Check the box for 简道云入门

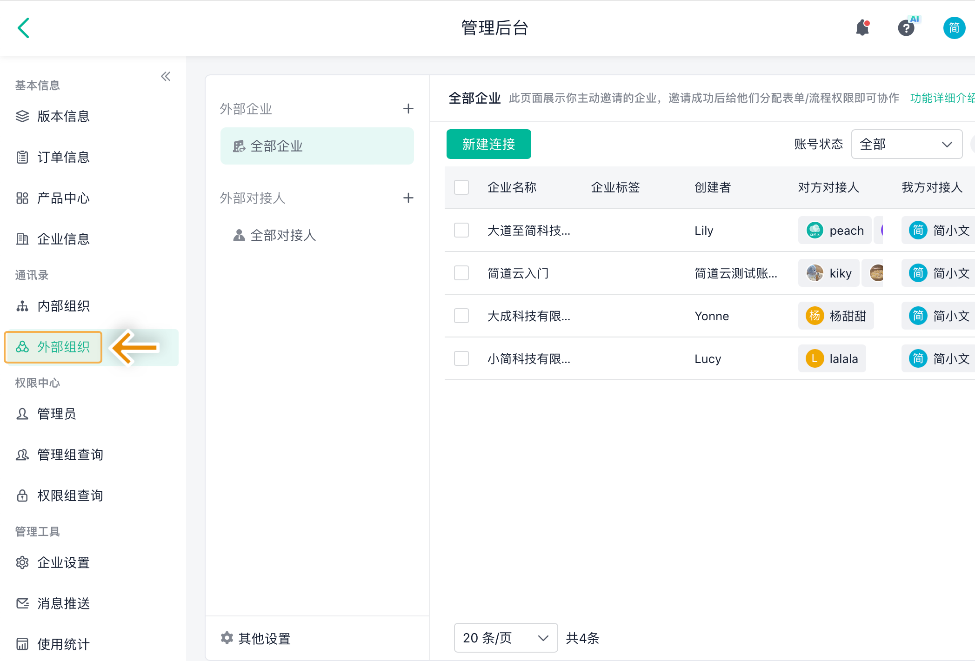[x=461, y=273]
